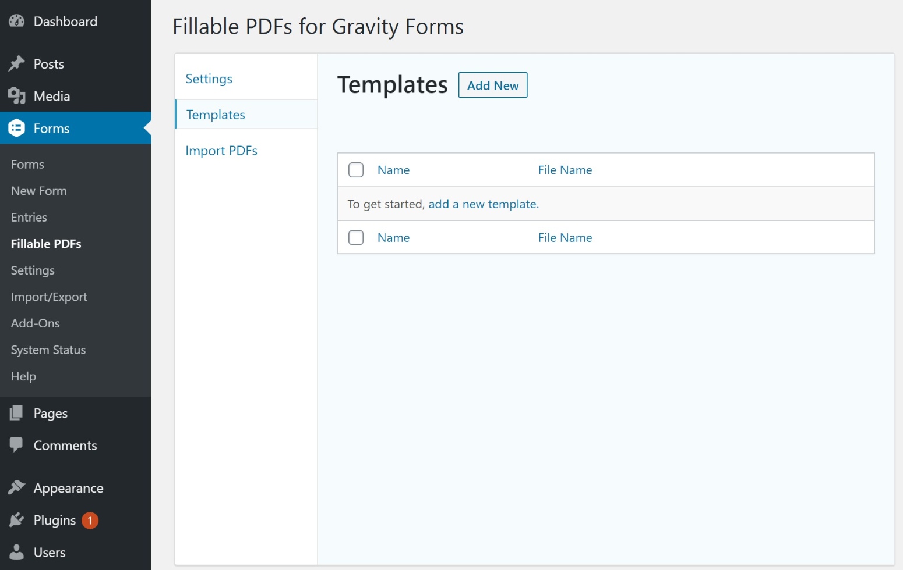Open the Users icon
This screenshot has width=903, height=570.
coord(17,552)
